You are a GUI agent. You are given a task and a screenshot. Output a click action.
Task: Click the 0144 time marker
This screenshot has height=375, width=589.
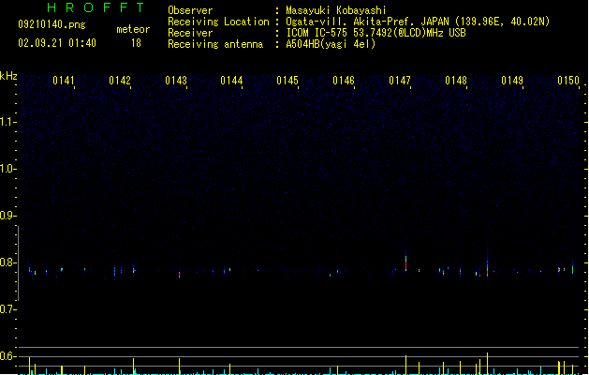click(231, 81)
